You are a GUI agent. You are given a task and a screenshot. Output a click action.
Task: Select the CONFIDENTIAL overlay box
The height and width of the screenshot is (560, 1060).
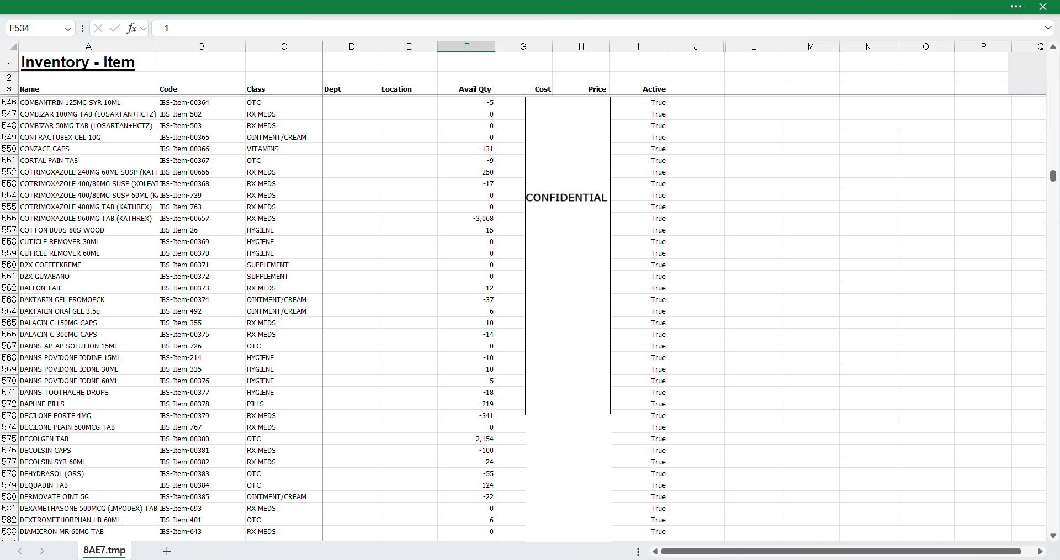568,255
